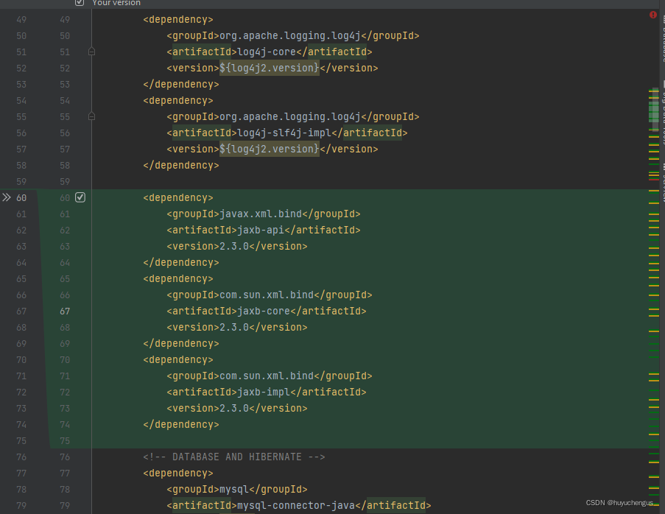Collapse the fold marker on line 55

pyautogui.click(x=91, y=116)
